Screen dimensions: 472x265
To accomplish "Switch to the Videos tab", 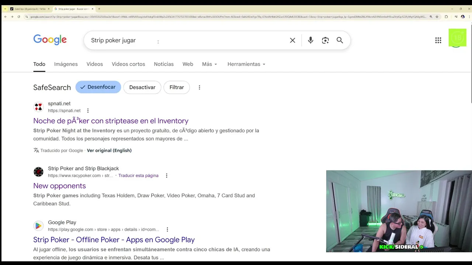I will 95,64.
